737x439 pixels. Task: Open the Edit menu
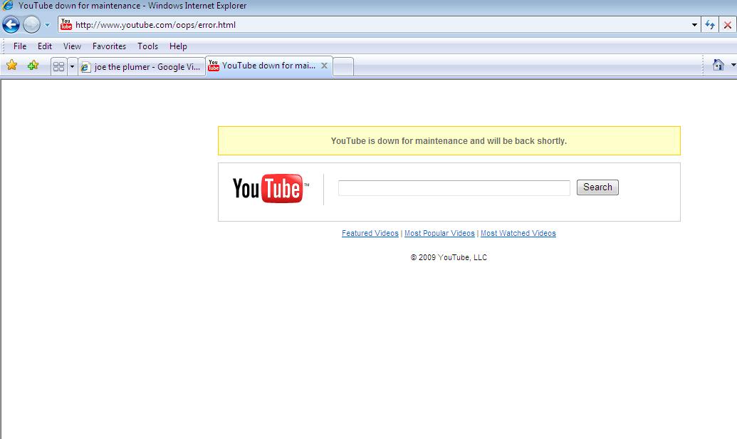point(45,46)
